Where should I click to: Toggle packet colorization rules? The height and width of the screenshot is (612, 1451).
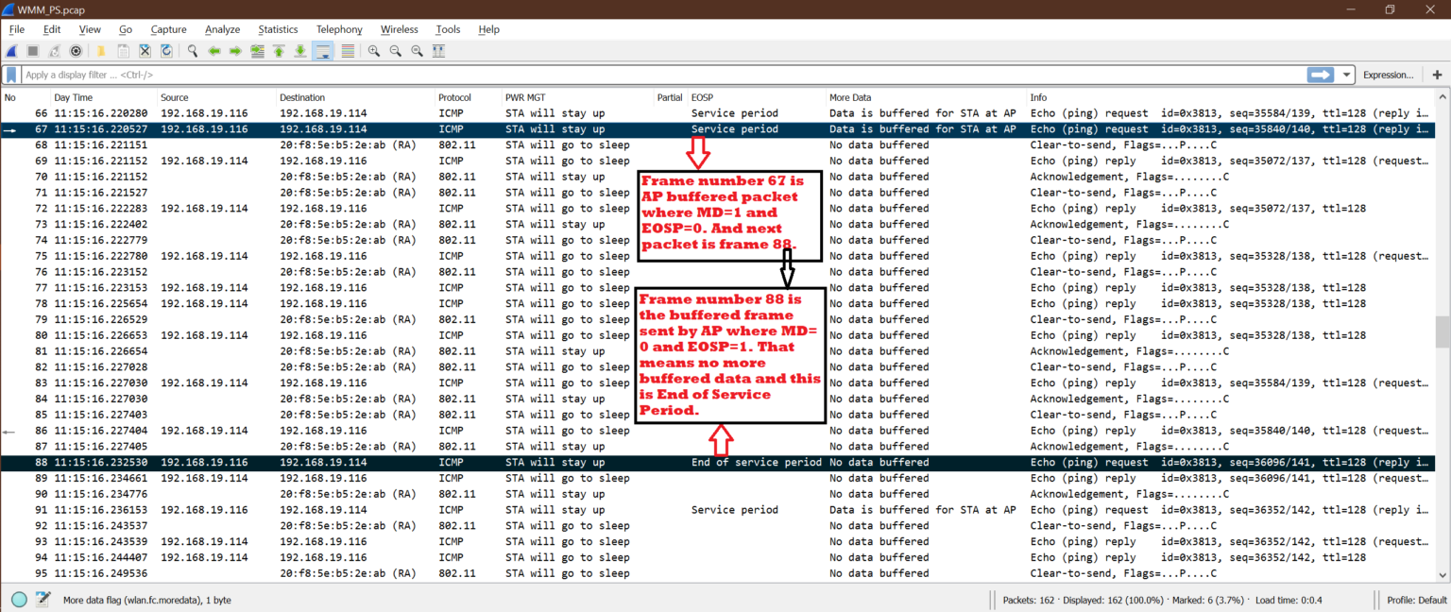347,51
